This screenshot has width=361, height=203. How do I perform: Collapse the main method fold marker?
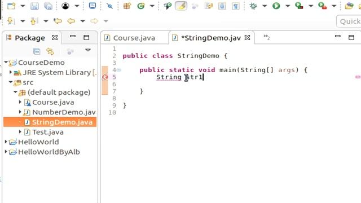(x=119, y=70)
